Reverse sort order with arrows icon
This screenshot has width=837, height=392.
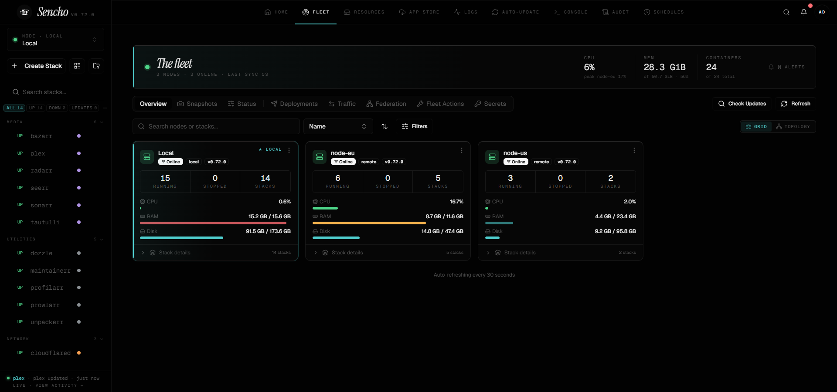384,126
